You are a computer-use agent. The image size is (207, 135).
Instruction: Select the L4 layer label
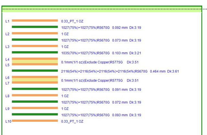(7, 60)
